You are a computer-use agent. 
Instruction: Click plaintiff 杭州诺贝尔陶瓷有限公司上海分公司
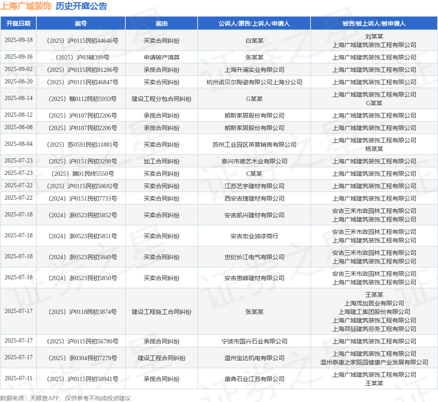[254, 83]
